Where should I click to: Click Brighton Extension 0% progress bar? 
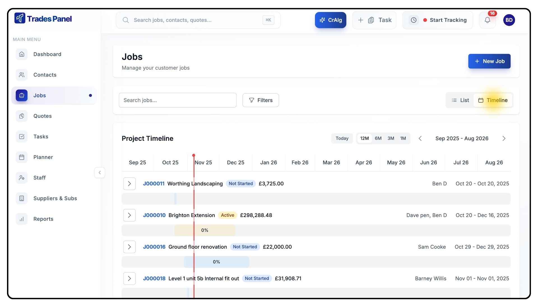pos(205,230)
